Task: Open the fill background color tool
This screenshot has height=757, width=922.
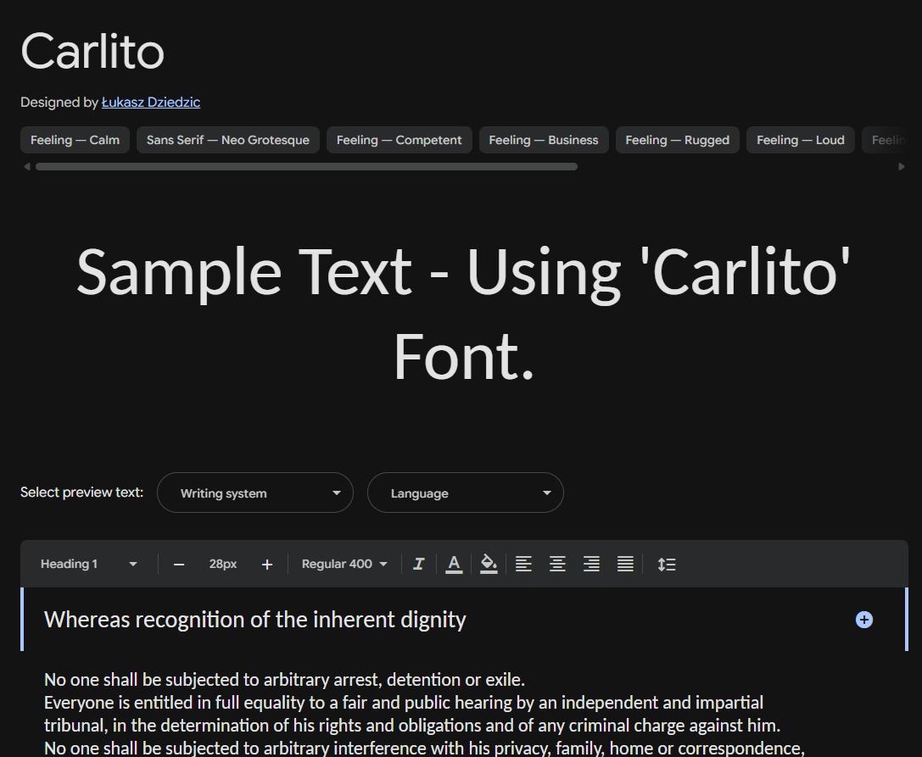Action: (489, 565)
